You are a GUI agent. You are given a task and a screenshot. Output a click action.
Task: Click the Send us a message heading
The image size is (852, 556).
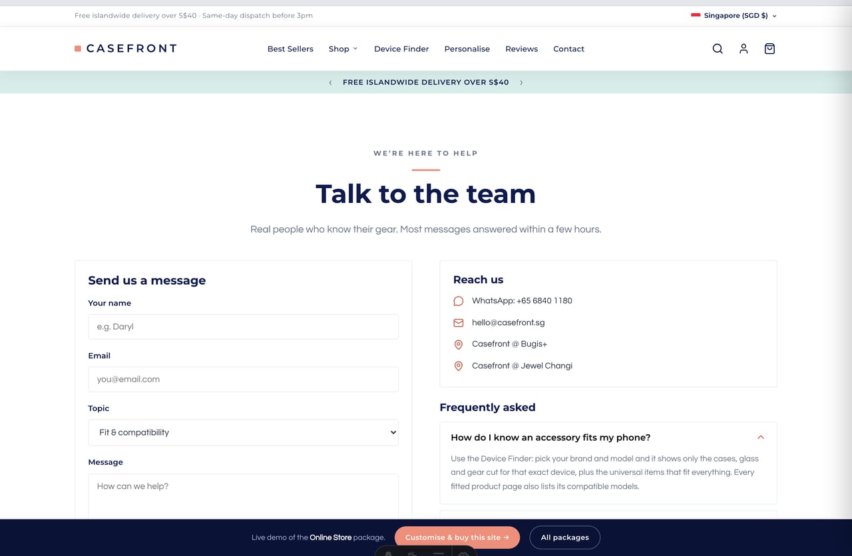tap(147, 281)
